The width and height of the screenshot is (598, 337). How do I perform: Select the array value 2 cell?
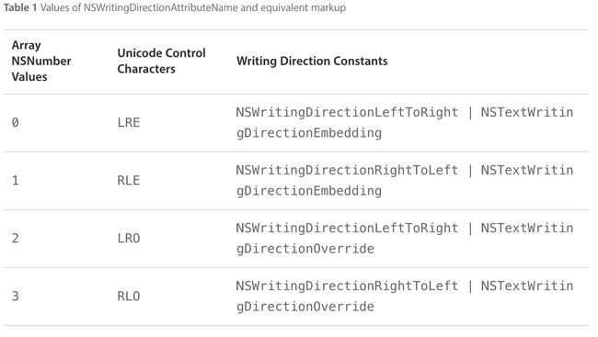tap(15, 239)
